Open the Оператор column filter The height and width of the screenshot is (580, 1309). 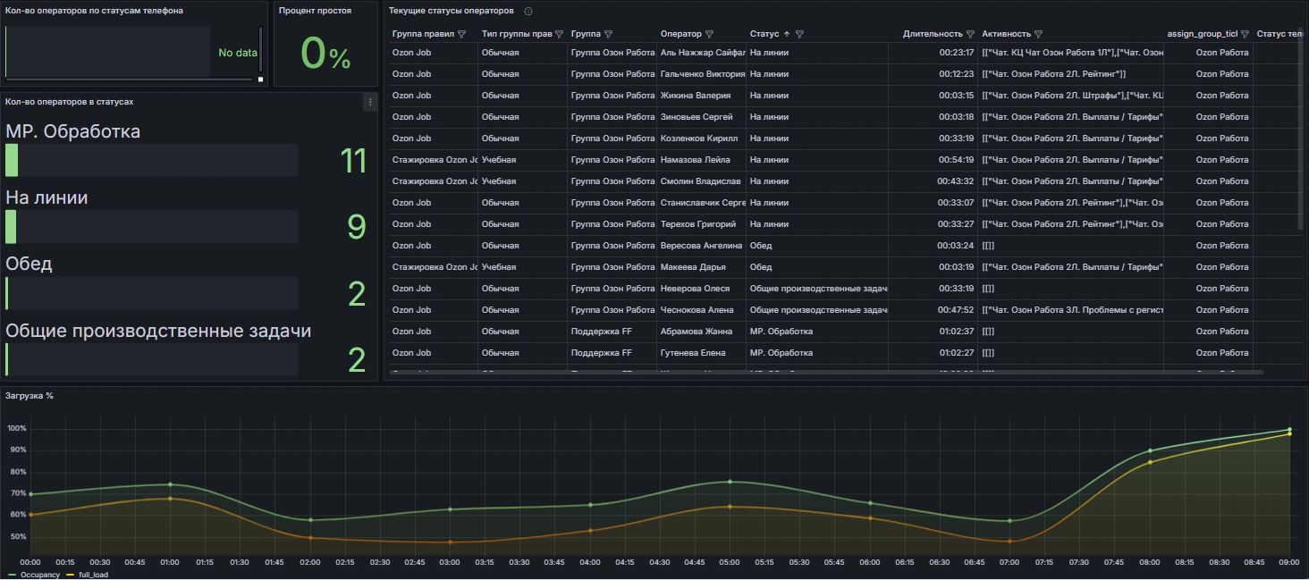pos(709,34)
